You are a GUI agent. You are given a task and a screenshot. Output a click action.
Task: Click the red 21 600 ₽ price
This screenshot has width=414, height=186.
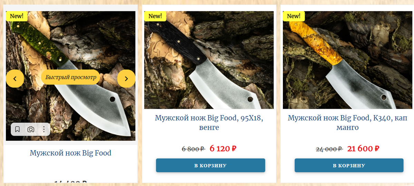tap(363, 149)
